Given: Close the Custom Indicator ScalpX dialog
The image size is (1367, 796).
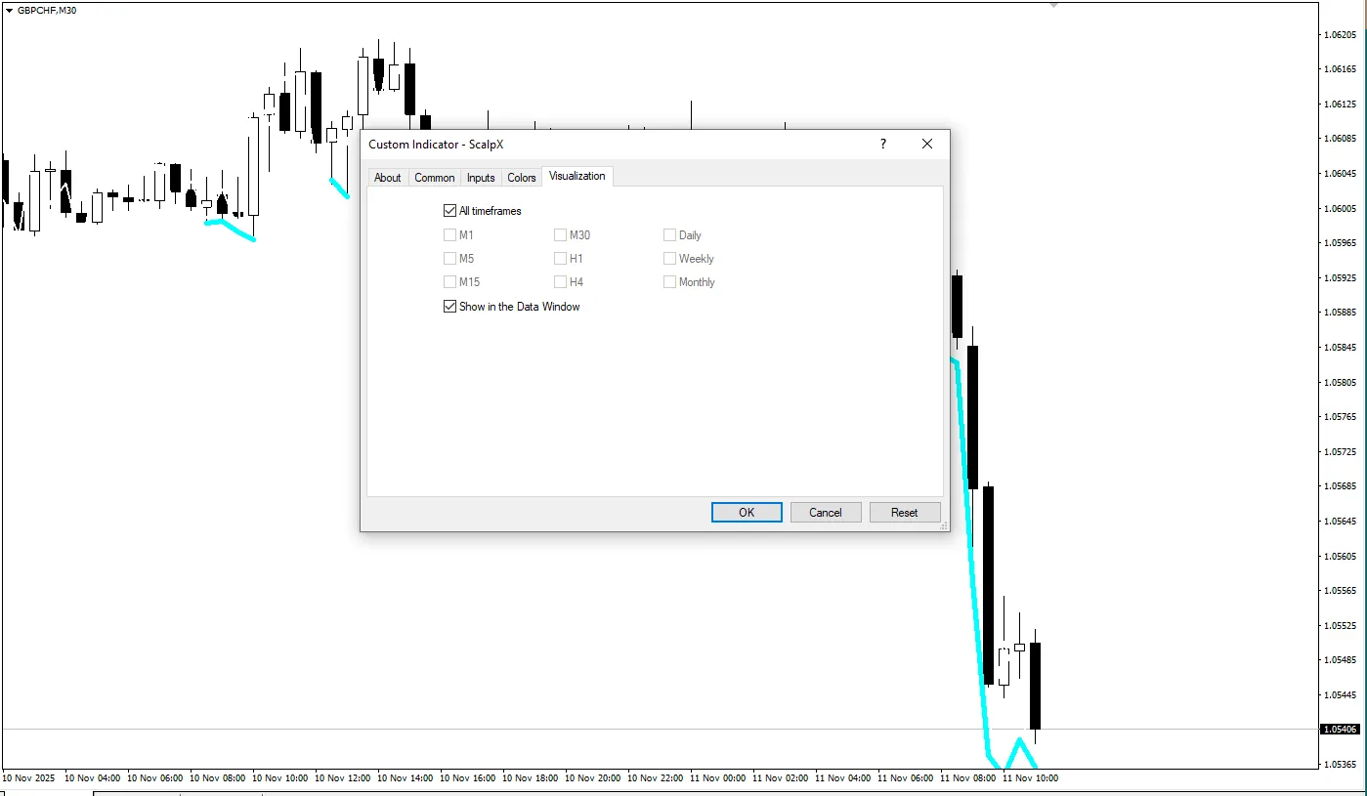Looking at the screenshot, I should [x=927, y=144].
